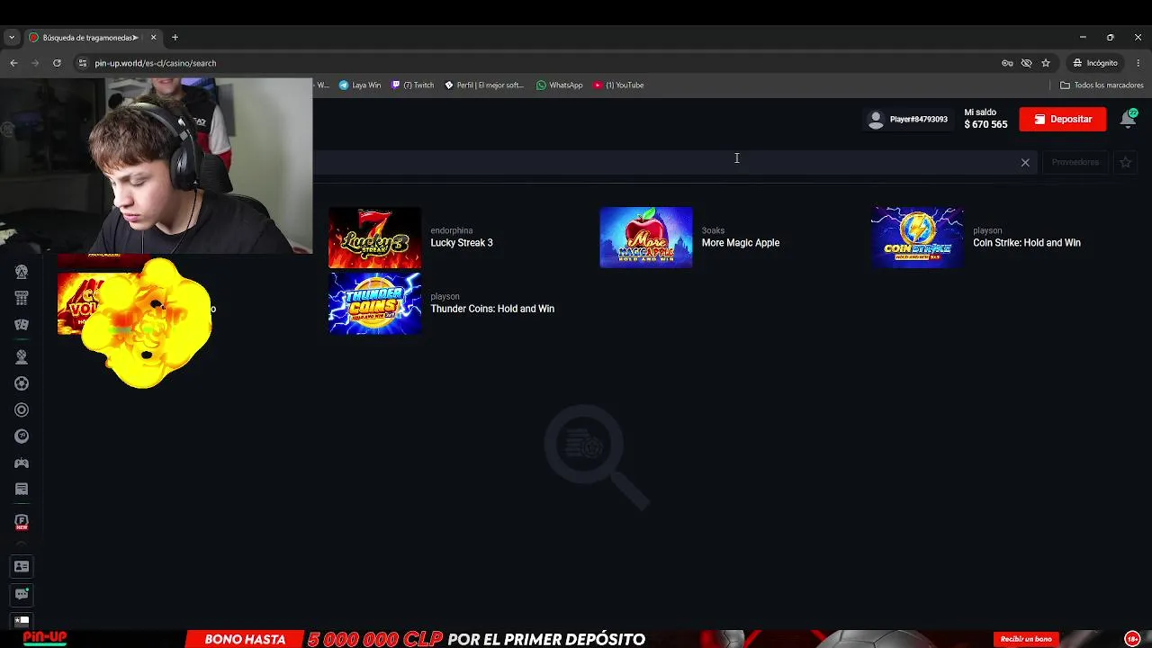Open the ID card icon in the sidebar
Image resolution: width=1152 pixels, height=648 pixels.
pos(22,567)
